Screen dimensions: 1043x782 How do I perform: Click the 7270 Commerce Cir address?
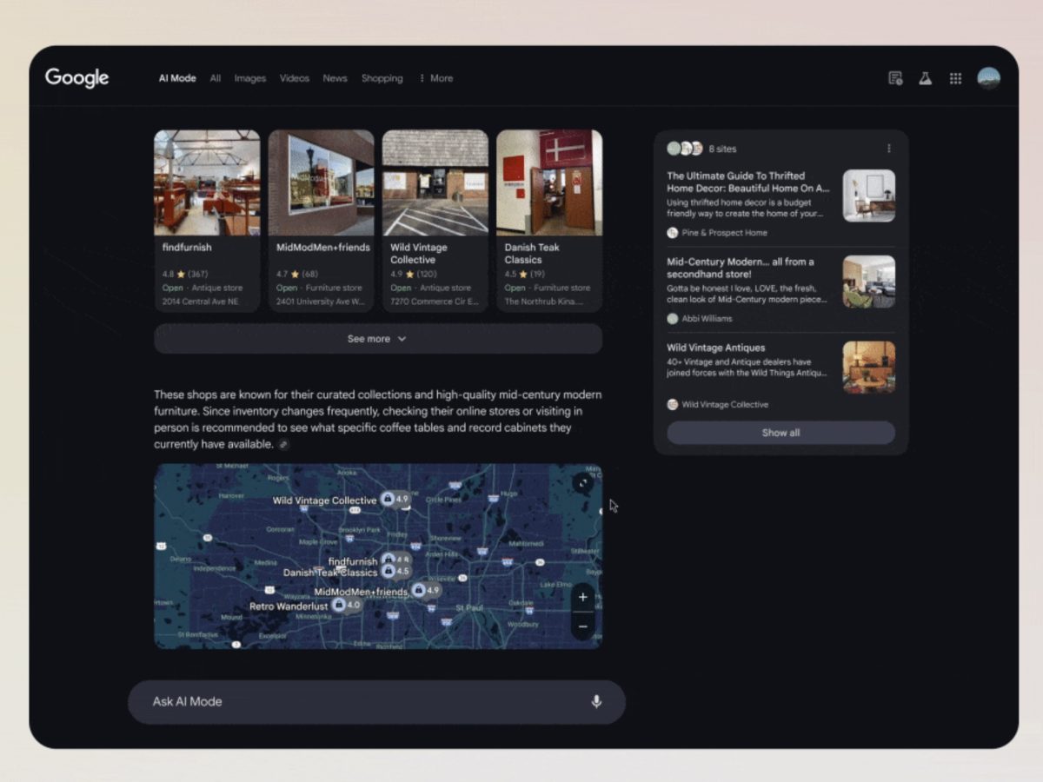click(434, 302)
